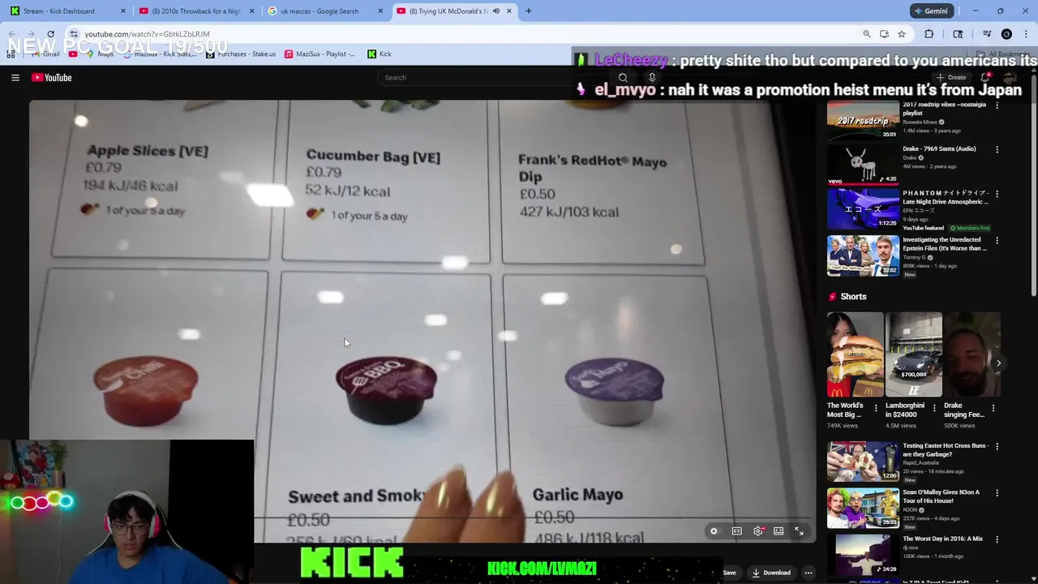Open options menu for Drake - 7969 Santa
This screenshot has width=1038, height=584.
pos(997,150)
